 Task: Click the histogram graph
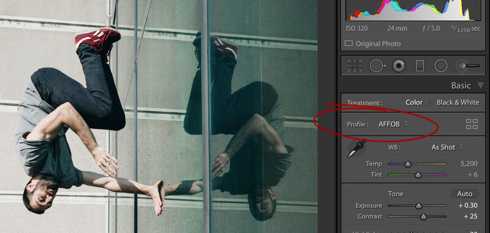coord(413,10)
